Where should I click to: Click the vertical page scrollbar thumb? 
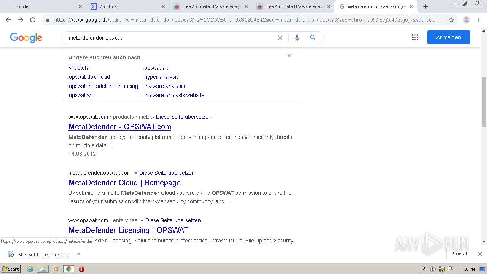[484, 102]
